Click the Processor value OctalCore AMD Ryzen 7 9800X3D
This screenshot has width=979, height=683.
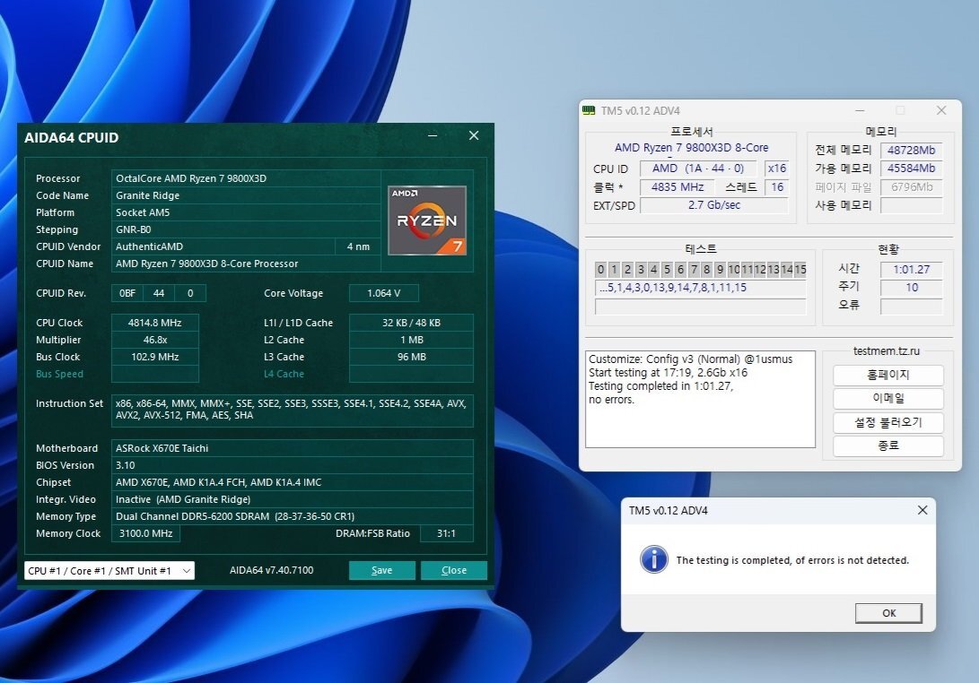(x=246, y=178)
